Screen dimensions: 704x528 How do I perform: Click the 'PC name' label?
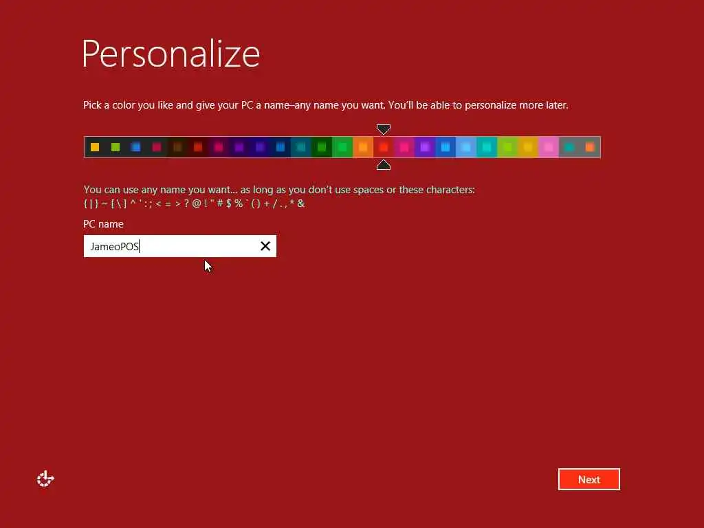point(103,224)
